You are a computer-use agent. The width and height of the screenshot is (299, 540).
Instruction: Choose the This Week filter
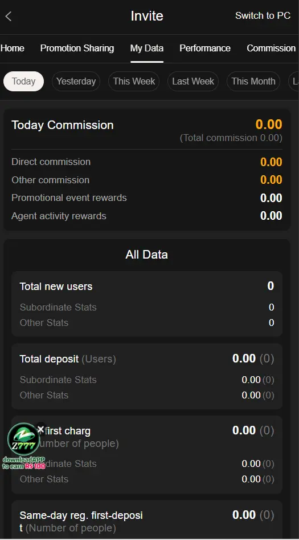(x=134, y=81)
